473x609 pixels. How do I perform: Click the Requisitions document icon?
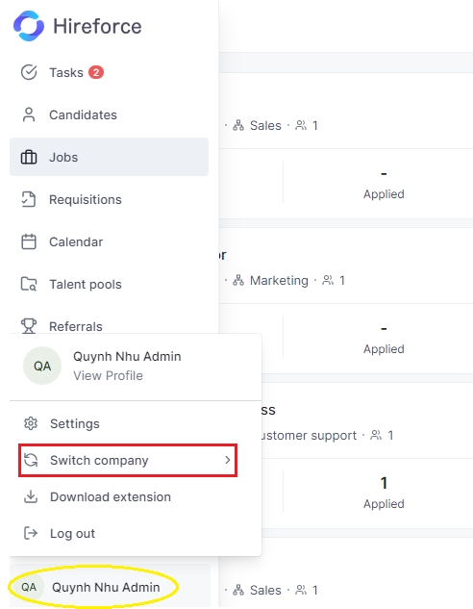[29, 199]
